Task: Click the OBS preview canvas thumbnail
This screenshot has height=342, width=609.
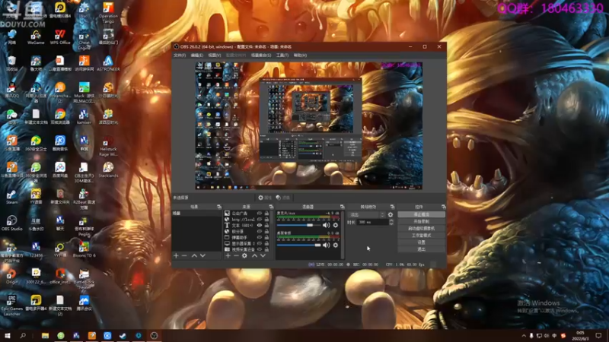Action: (309, 125)
